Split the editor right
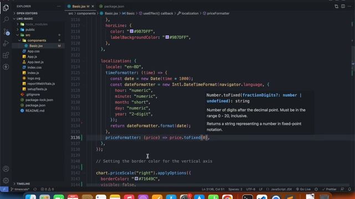The width and height of the screenshot is (355, 199). click(x=343, y=6)
